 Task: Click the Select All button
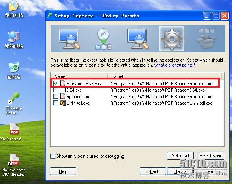pos(180,156)
